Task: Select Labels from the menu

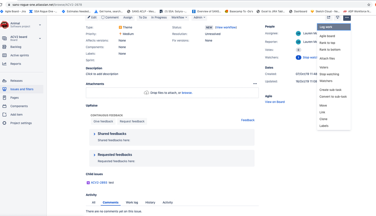Action: [x=333, y=126]
